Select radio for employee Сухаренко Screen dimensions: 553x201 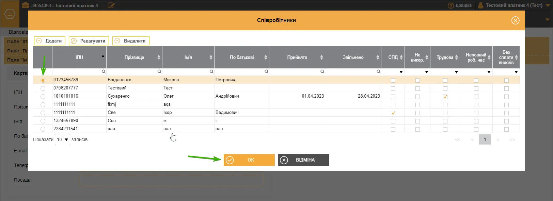[43, 97]
